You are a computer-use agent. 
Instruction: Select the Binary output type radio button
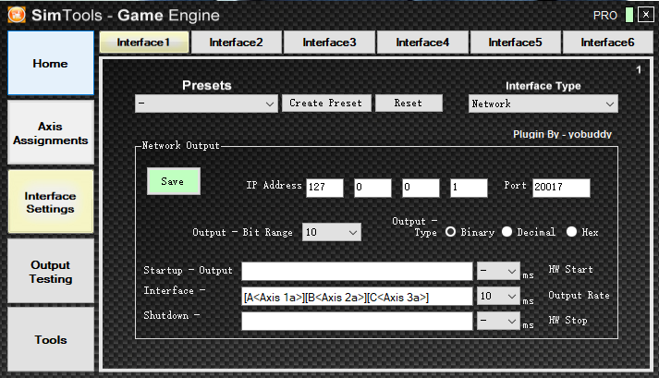(450, 232)
